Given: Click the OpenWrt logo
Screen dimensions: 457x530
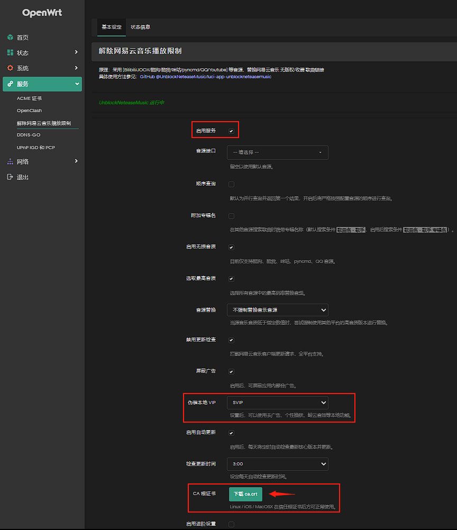Looking at the screenshot, I should (x=42, y=13).
